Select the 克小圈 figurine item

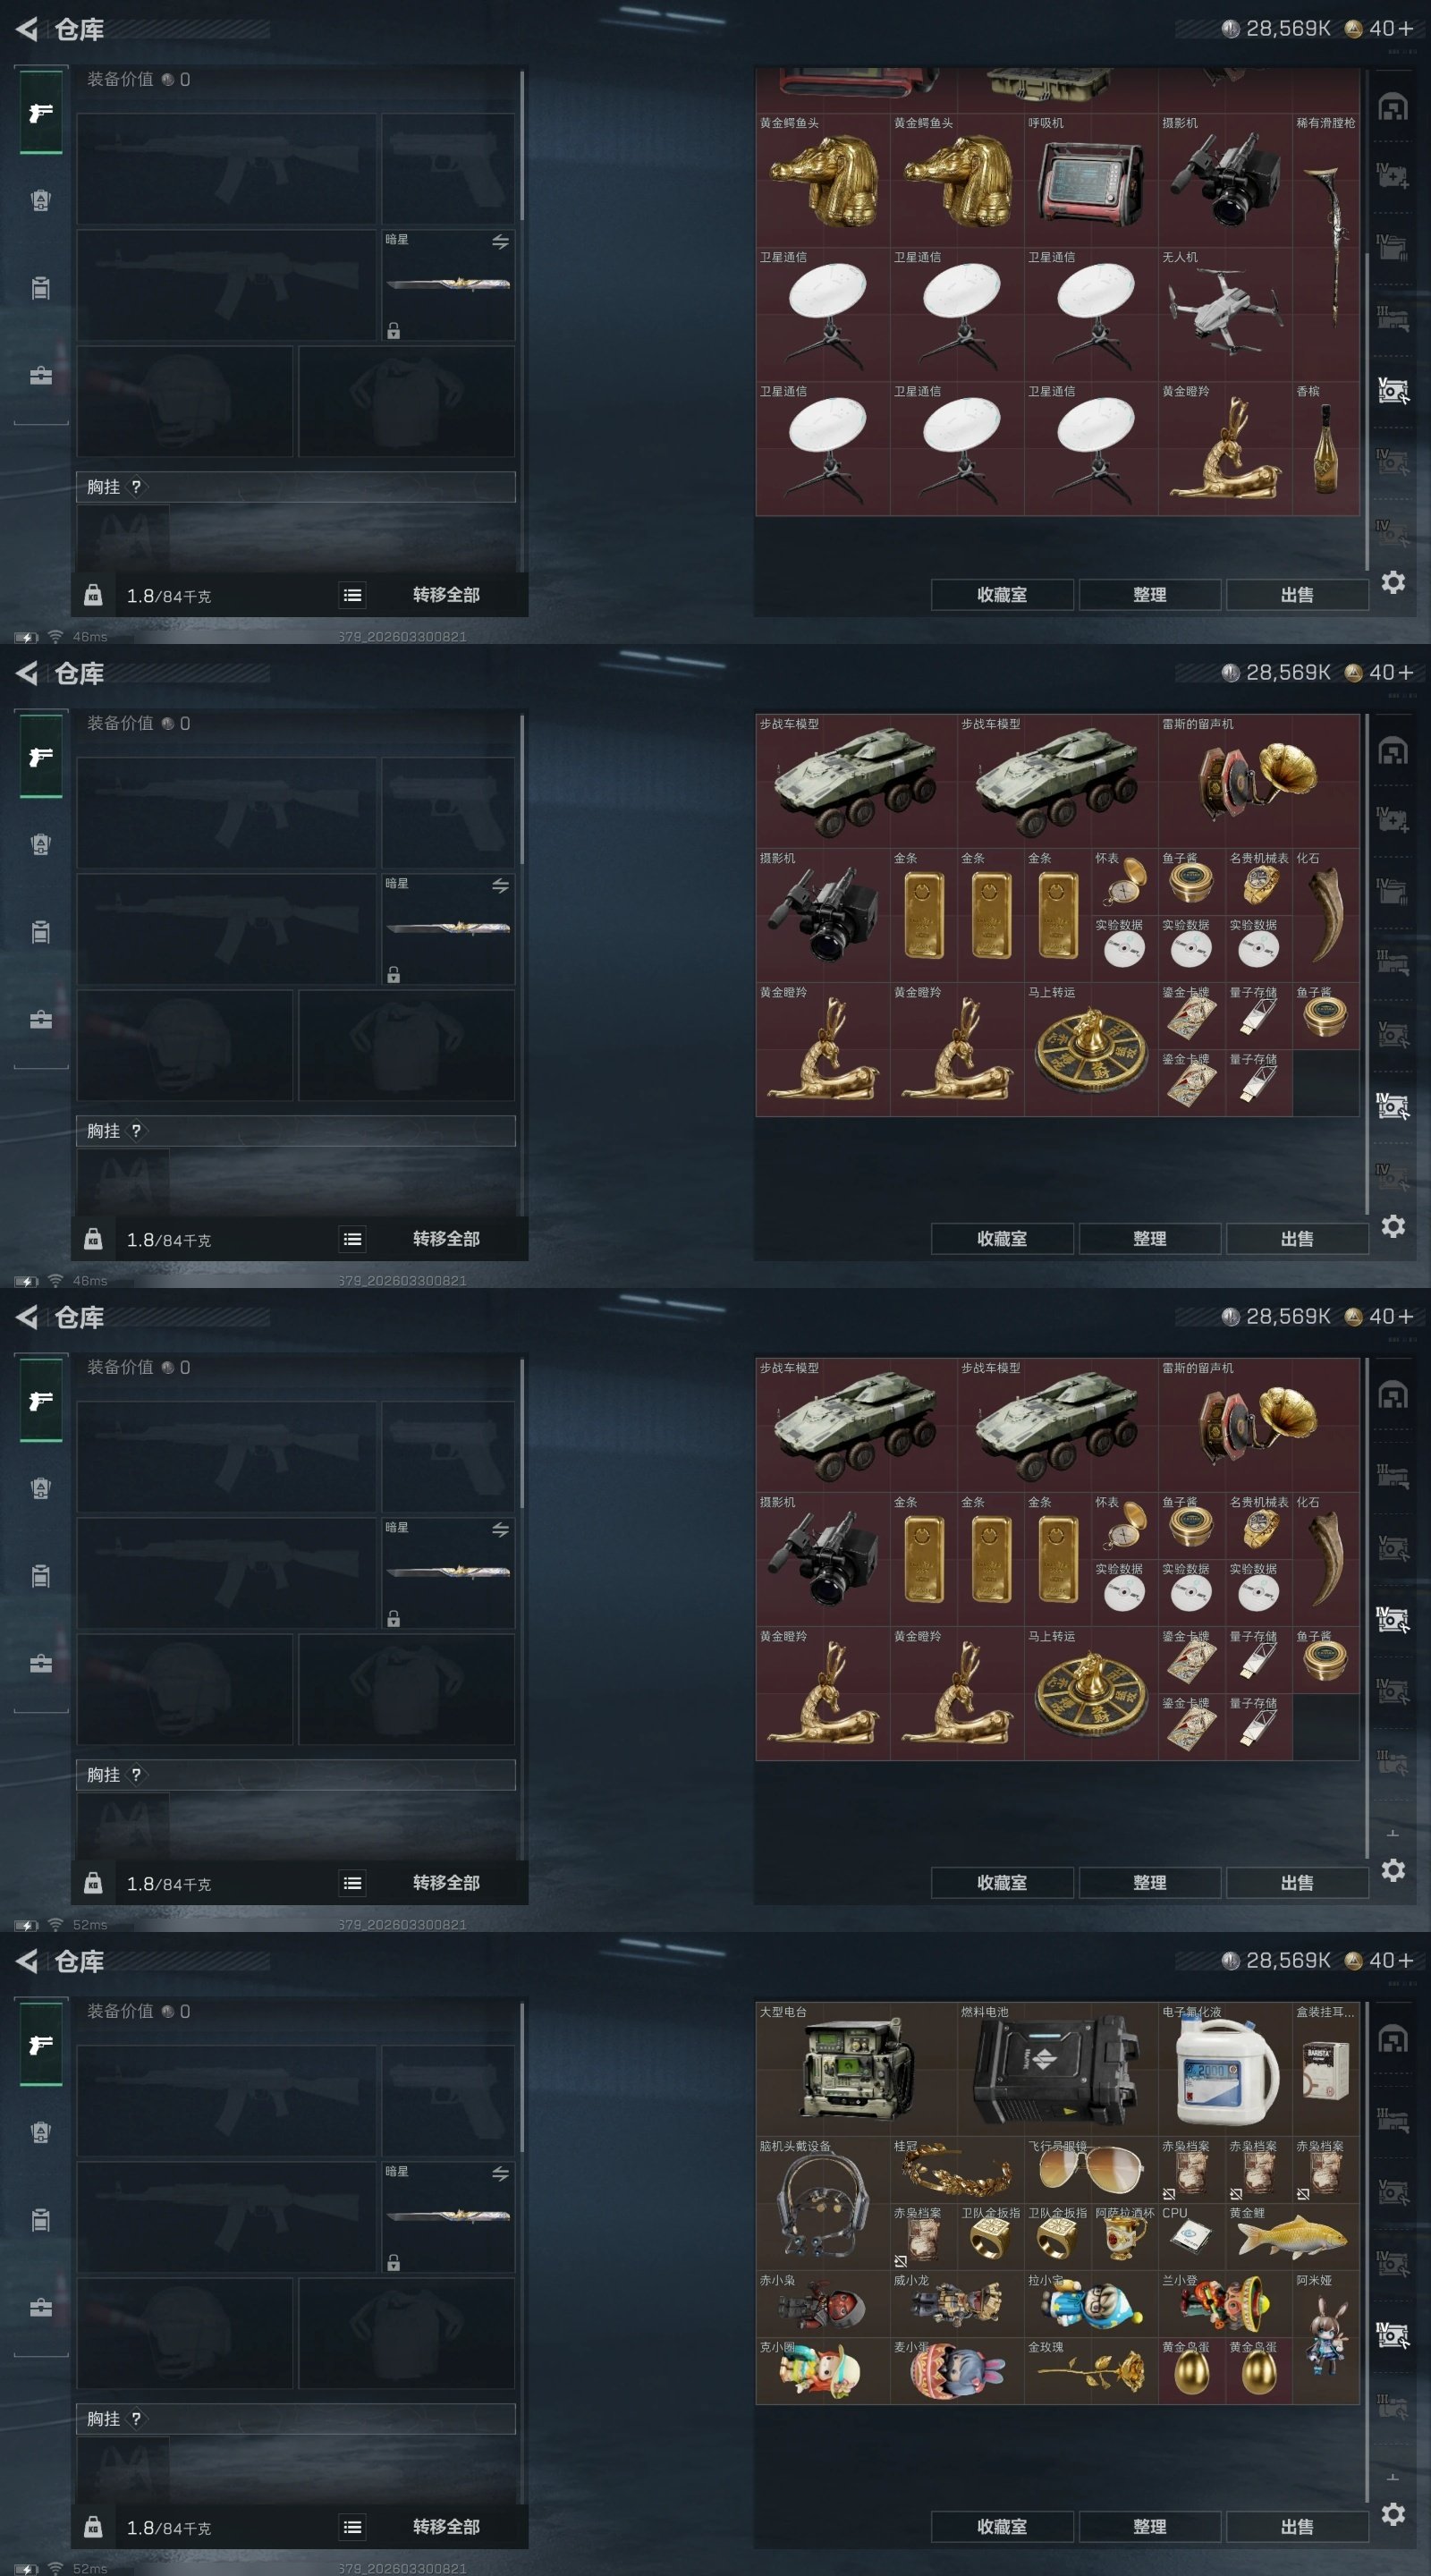click(x=823, y=2370)
